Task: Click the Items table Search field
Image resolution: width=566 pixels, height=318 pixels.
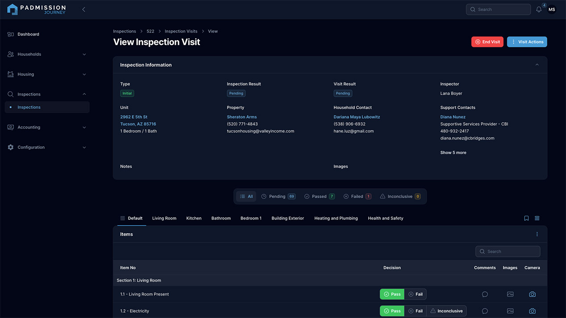Action: [508, 252]
